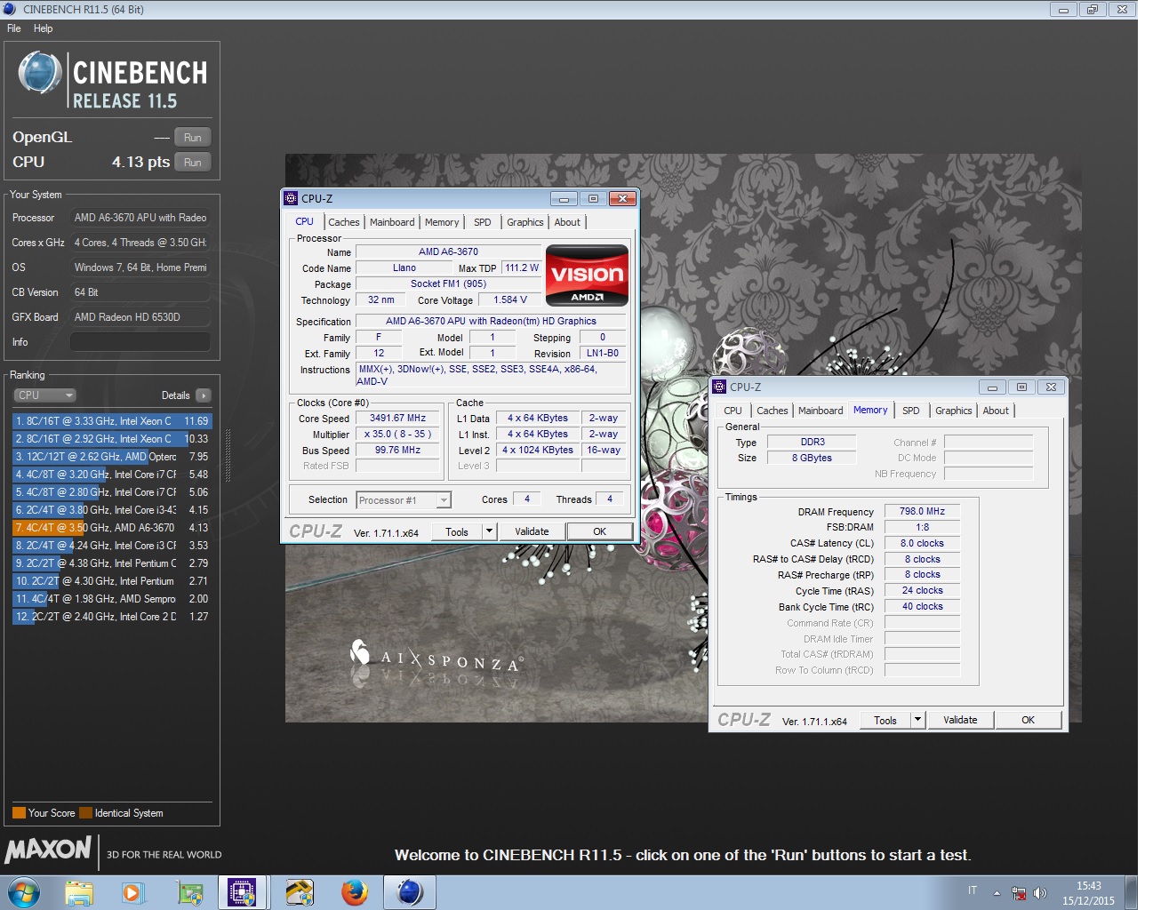Click the network tray icon

[1019, 893]
